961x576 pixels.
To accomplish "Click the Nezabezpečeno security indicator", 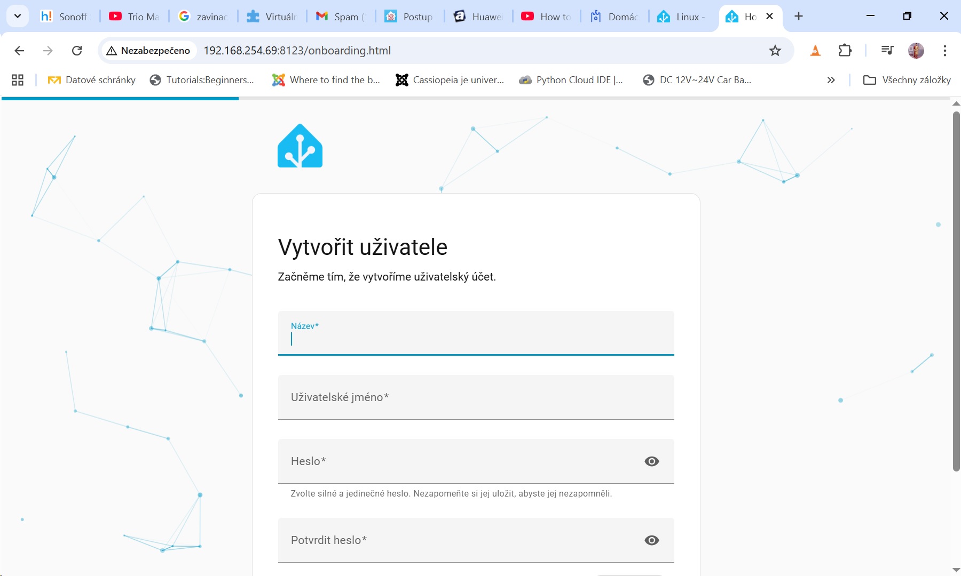I will (148, 51).
